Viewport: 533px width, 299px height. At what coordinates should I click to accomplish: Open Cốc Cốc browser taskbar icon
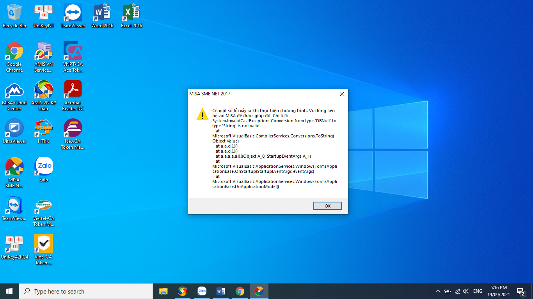click(x=182, y=291)
